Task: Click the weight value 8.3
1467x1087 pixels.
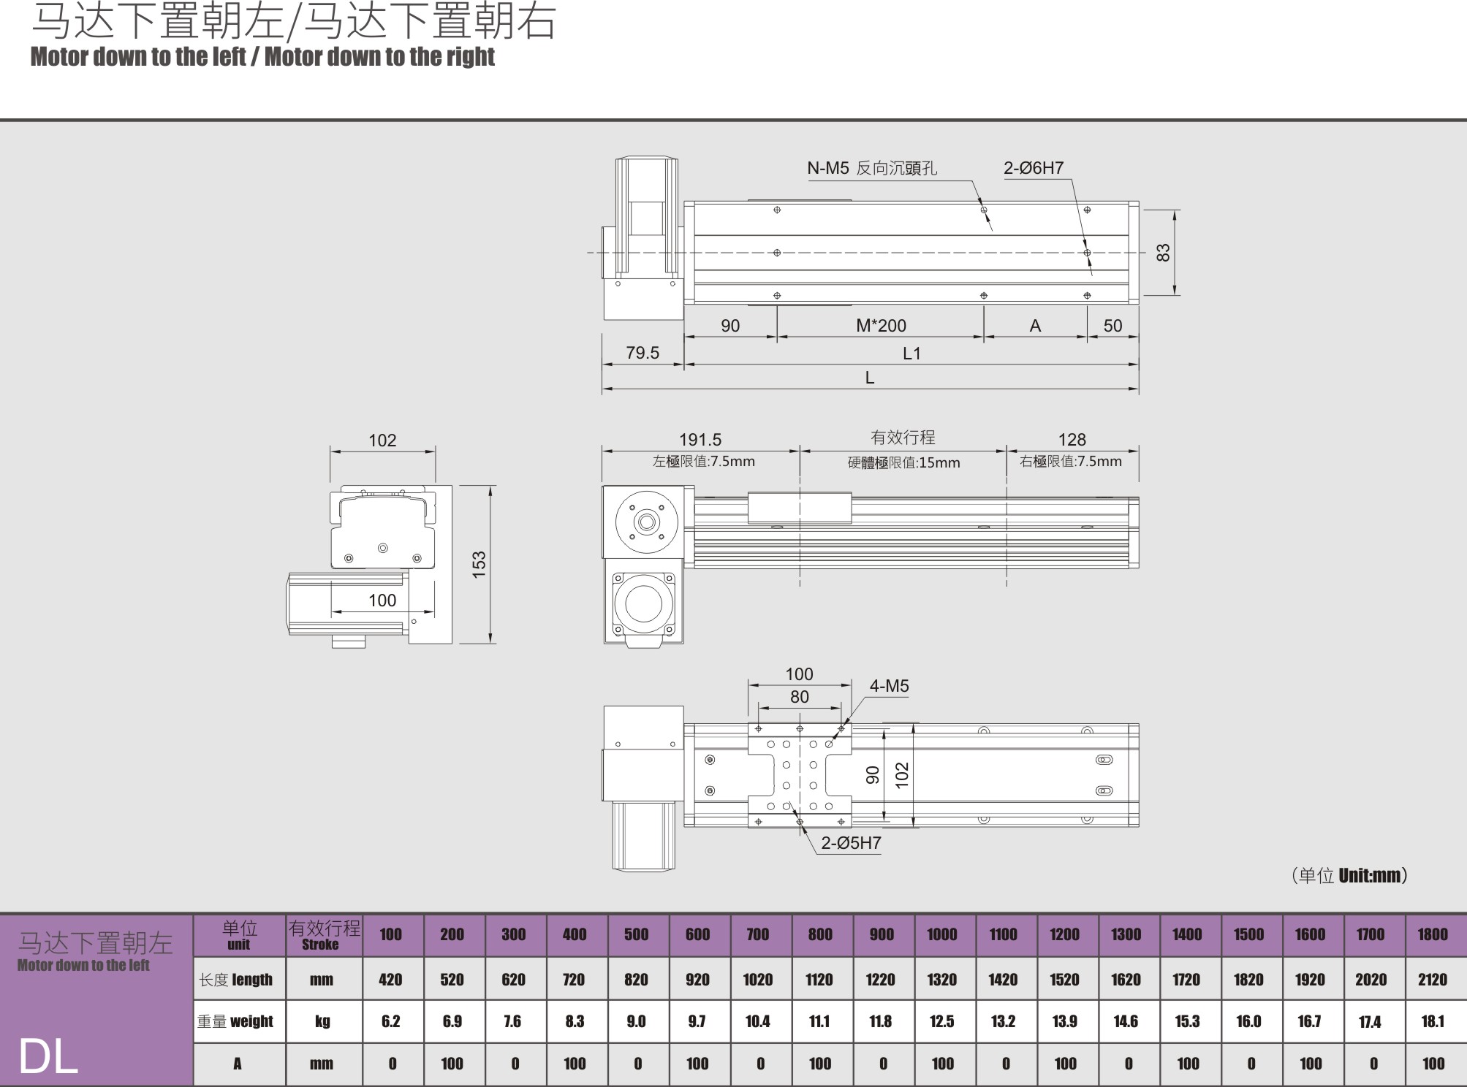Action: click(x=575, y=1021)
